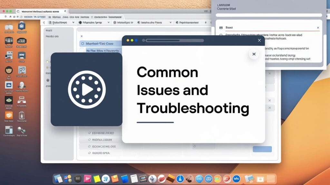Select the second toolbar item with black circle icon

90,23
